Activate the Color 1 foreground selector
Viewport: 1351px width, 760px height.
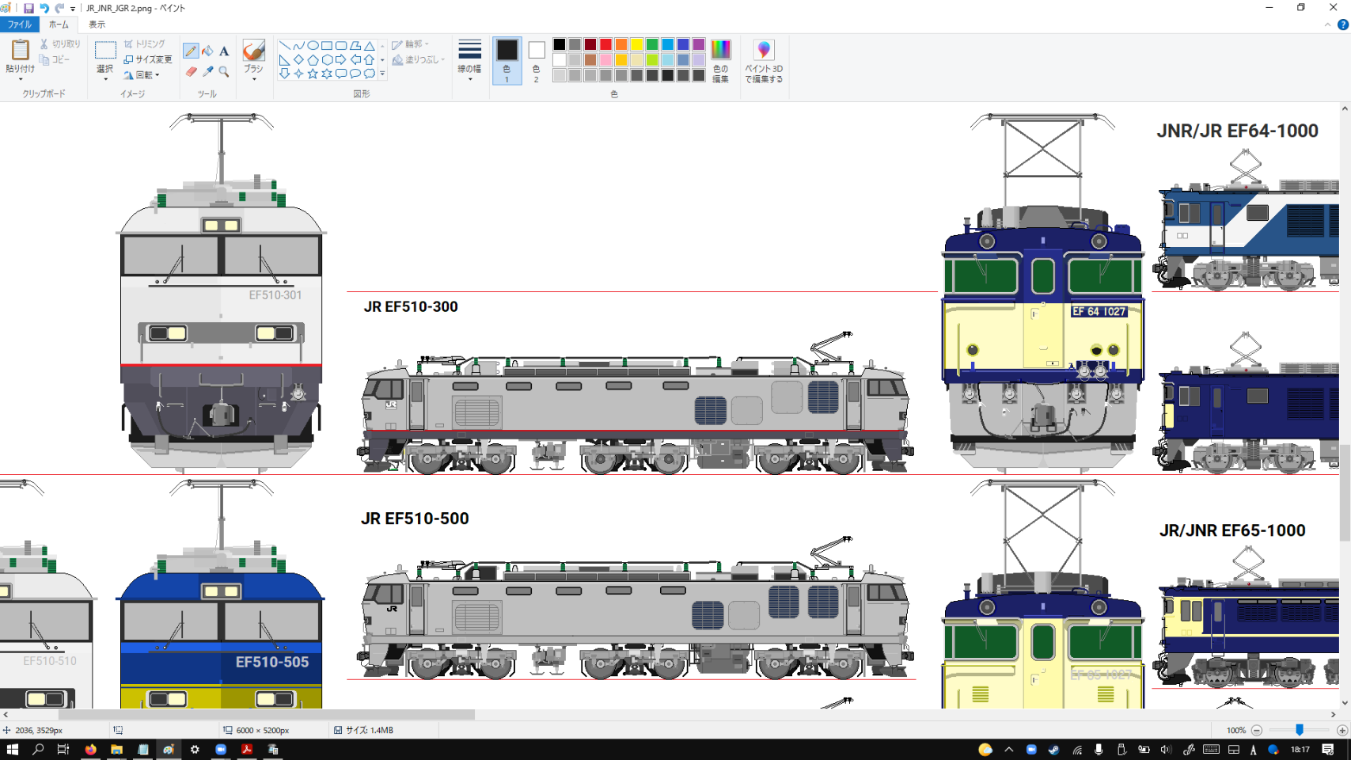[x=507, y=60]
